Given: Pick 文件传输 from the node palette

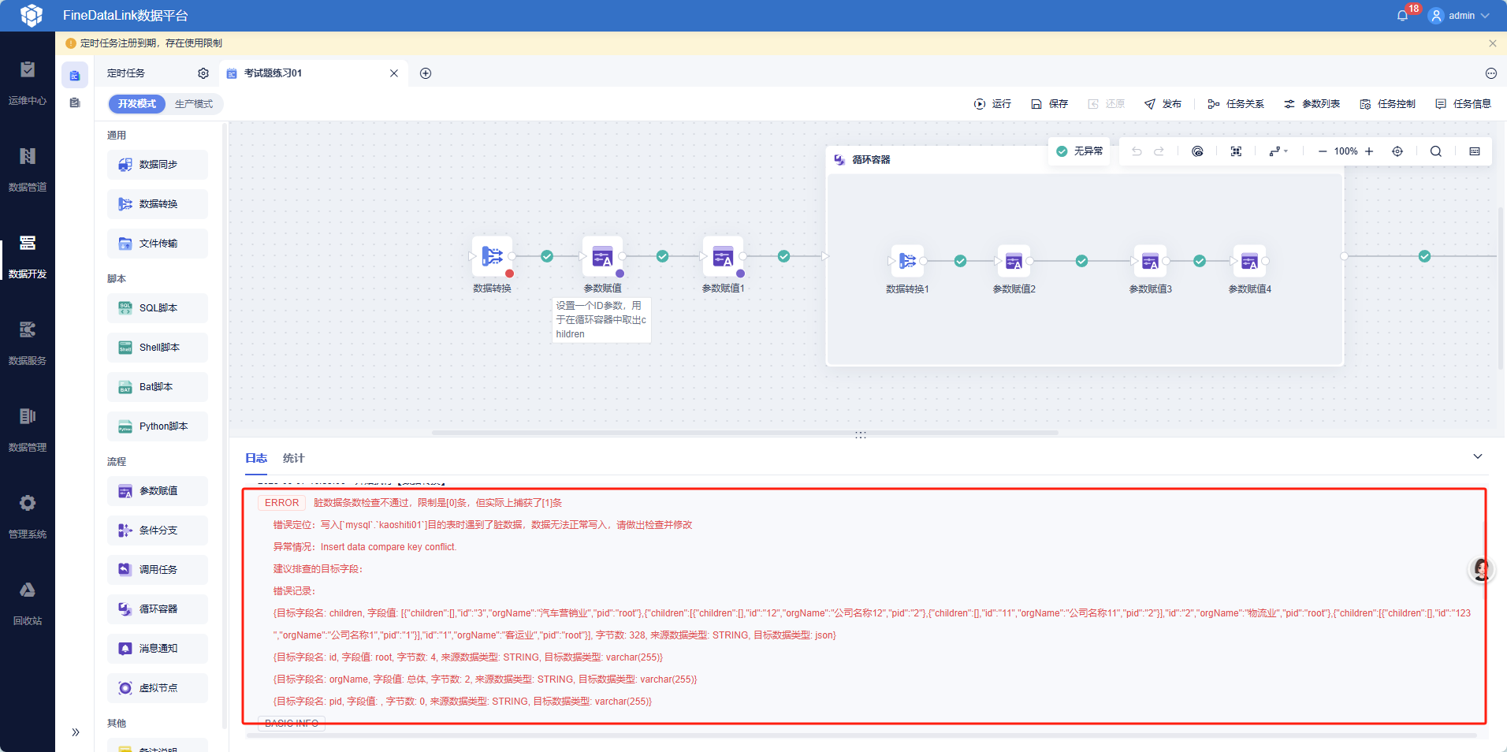Looking at the screenshot, I should pos(158,244).
